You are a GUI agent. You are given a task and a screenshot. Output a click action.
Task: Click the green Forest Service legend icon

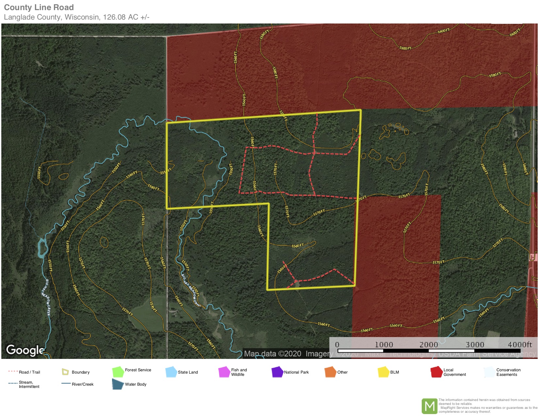(118, 372)
